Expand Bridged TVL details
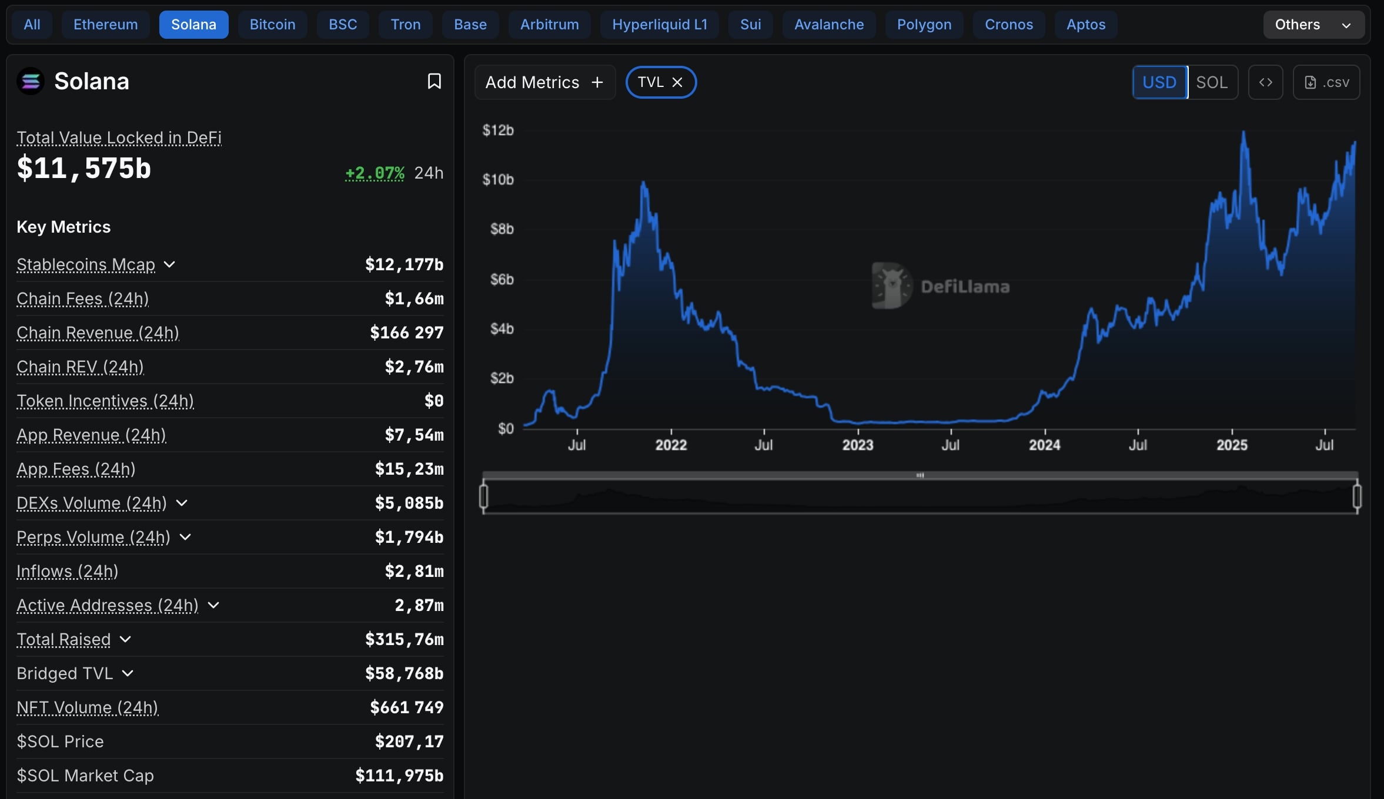Screen dimensions: 1384x799 (x=128, y=673)
